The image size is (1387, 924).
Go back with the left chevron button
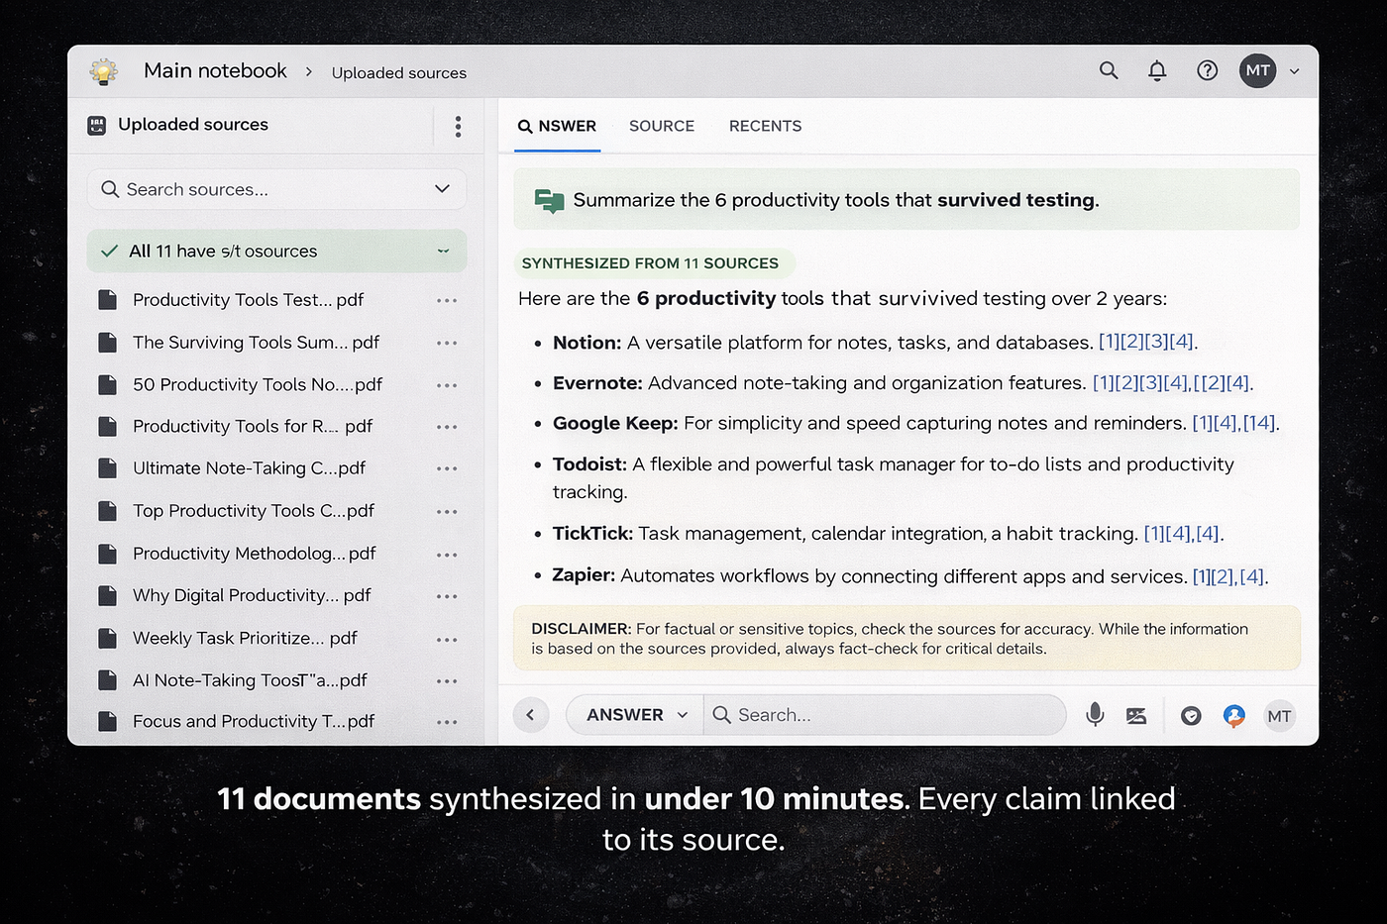[531, 715]
